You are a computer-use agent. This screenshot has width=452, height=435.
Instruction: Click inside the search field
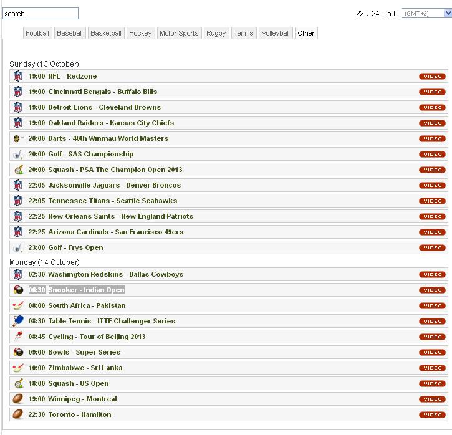(41, 14)
